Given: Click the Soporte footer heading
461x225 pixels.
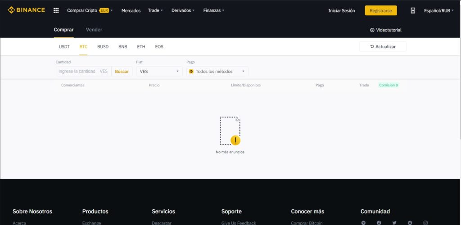Looking at the screenshot, I should coord(231,211).
